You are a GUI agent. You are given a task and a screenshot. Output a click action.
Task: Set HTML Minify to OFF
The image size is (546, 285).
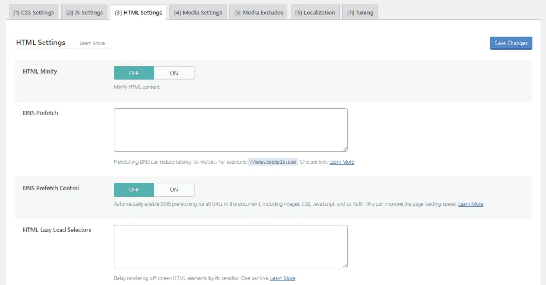(x=134, y=73)
